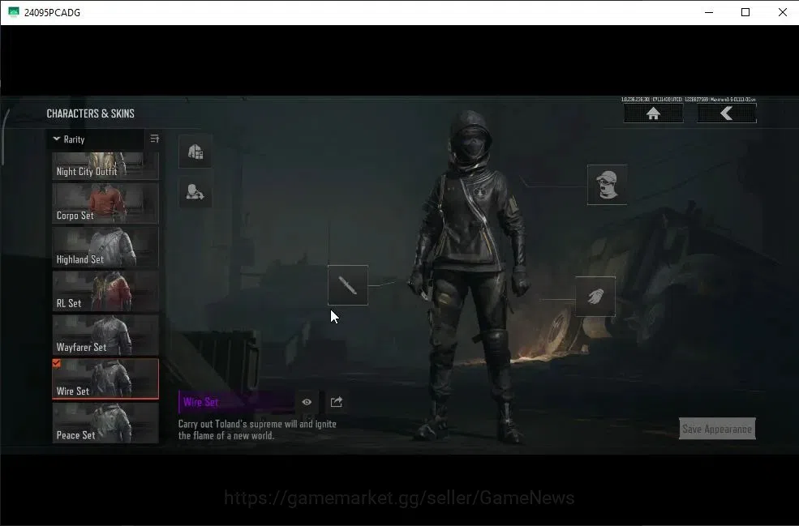Screen dimensions: 799x526
Task: Click the Save Appearance button
Action: pos(717,429)
